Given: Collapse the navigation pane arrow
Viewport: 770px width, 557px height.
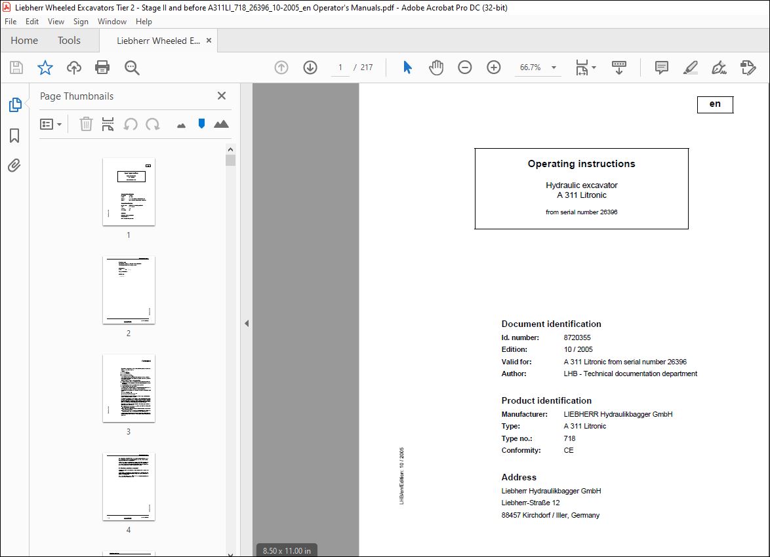Looking at the screenshot, I should click(247, 324).
